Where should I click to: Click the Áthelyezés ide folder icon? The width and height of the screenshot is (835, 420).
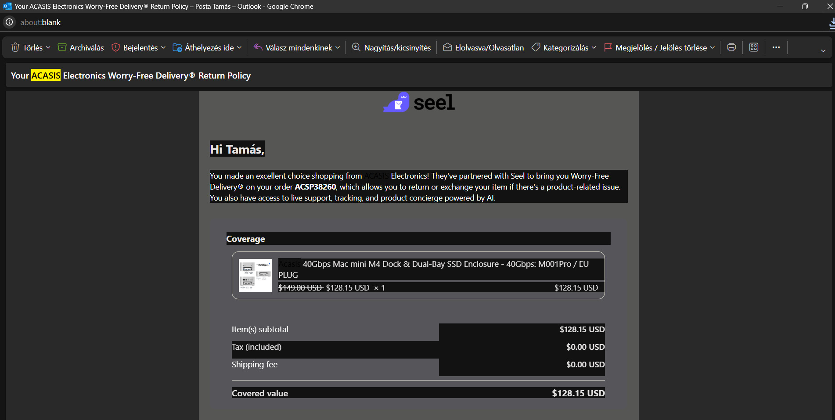(177, 47)
